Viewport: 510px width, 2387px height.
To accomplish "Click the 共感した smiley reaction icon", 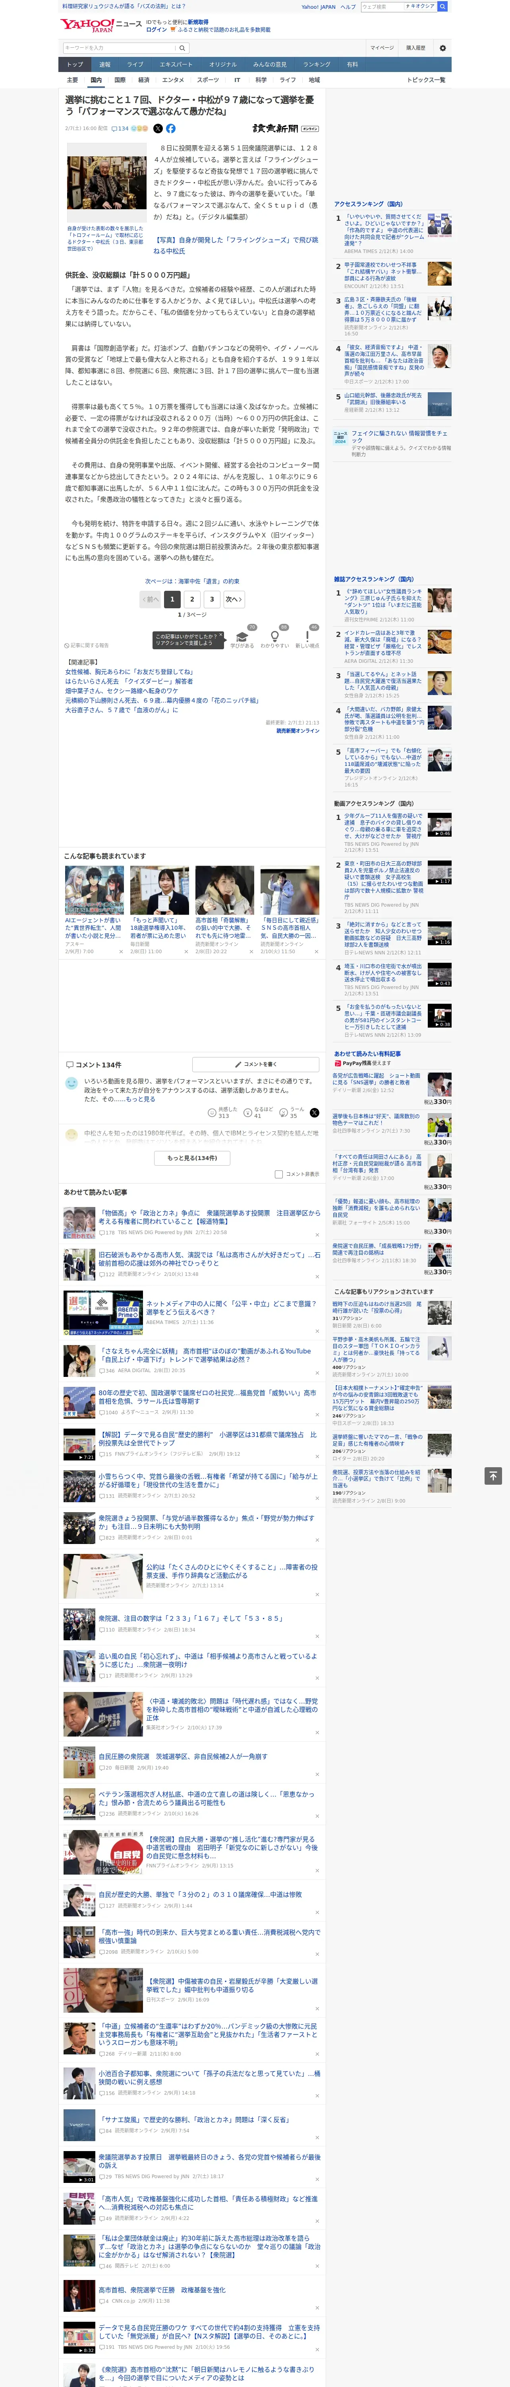I will pyautogui.click(x=213, y=1112).
